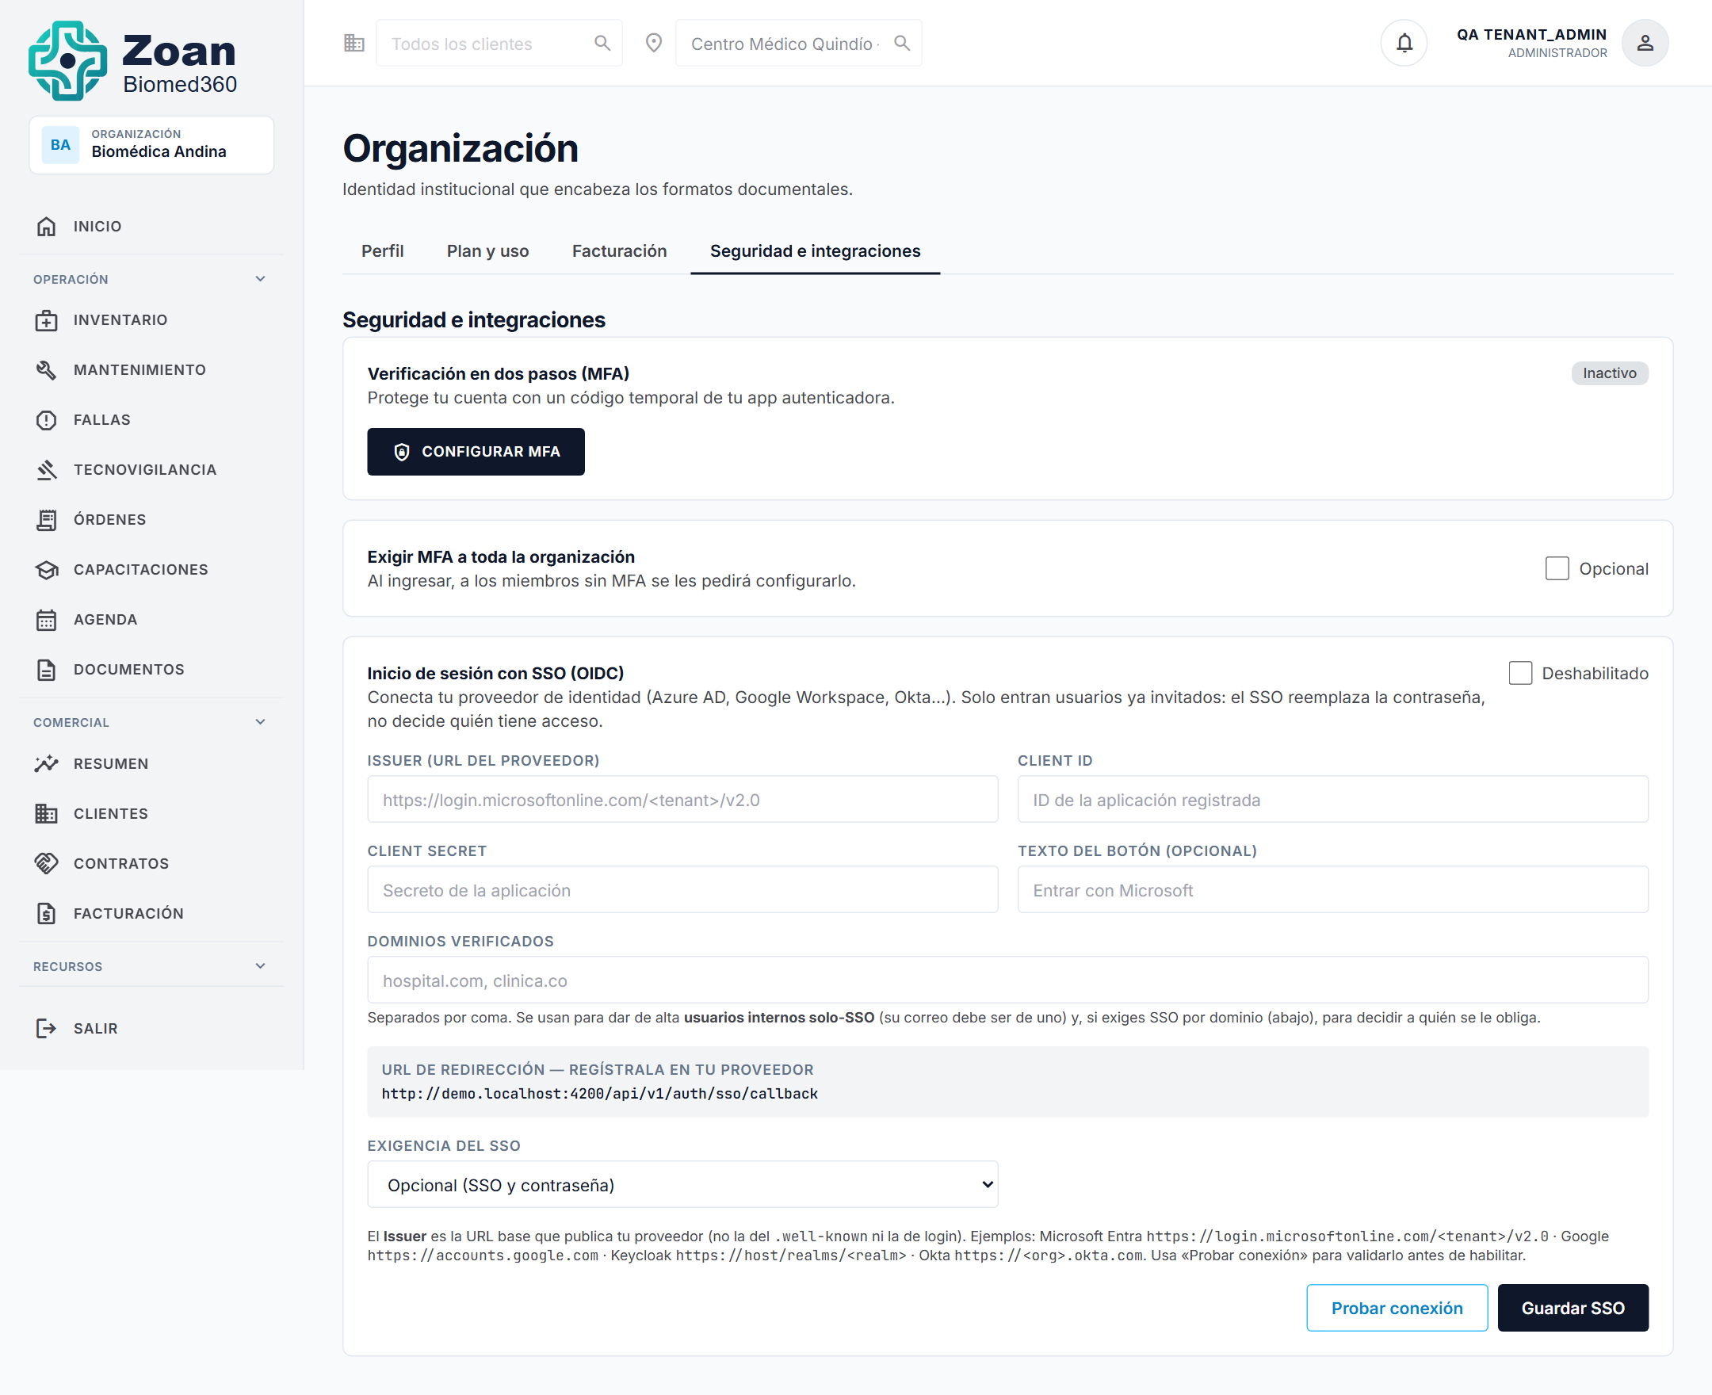Open Mantenimiento via its wrench icon
Viewport: 1712px width, 1395px height.
click(x=47, y=370)
